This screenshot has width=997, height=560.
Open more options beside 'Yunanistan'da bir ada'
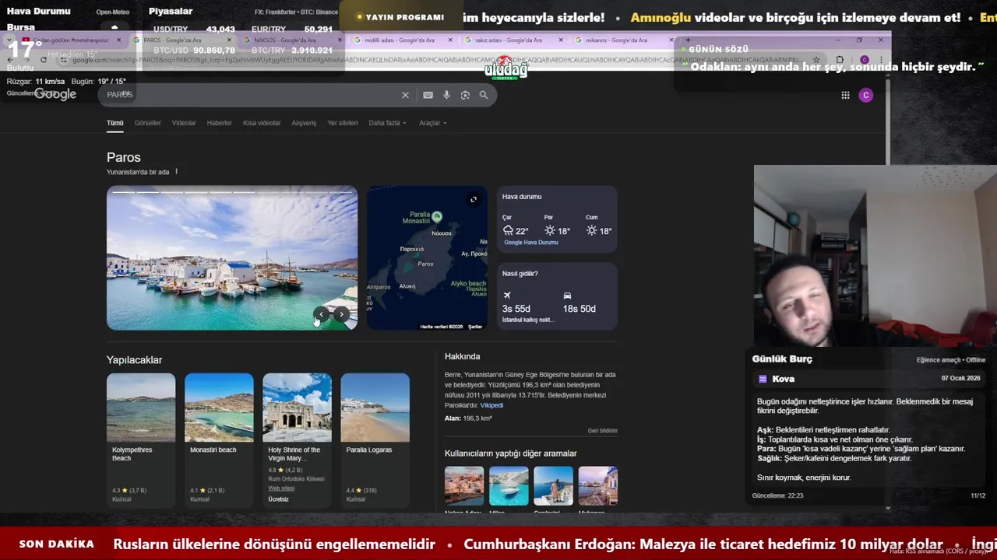(176, 172)
